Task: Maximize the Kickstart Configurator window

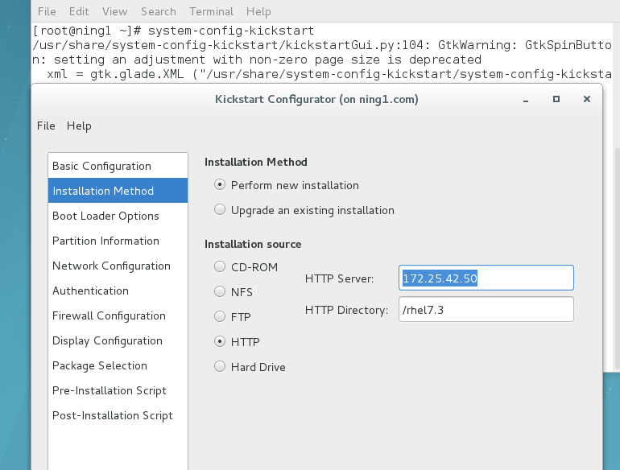Action: [x=556, y=99]
